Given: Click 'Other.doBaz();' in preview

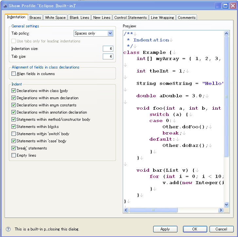Looking at the screenshot, I should tap(185, 146).
